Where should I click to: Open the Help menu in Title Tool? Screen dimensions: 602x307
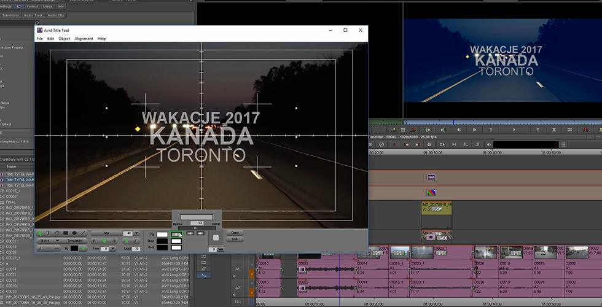[101, 39]
